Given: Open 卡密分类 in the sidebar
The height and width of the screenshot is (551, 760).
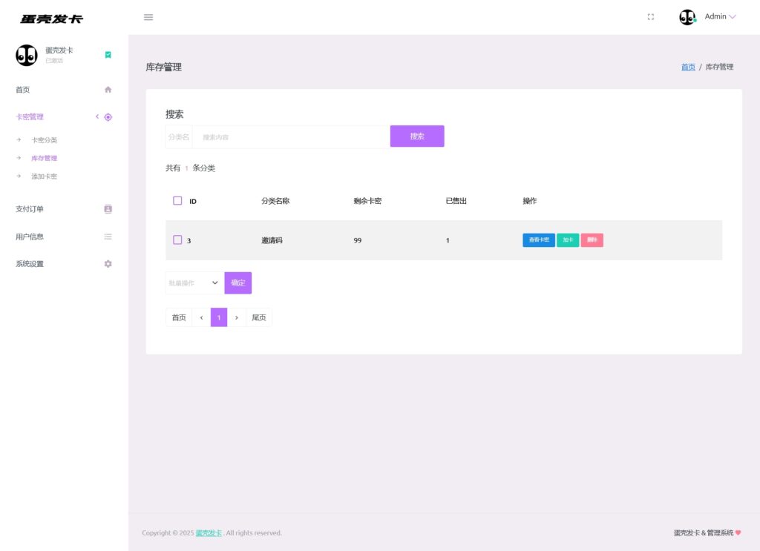Looking at the screenshot, I should pos(44,140).
